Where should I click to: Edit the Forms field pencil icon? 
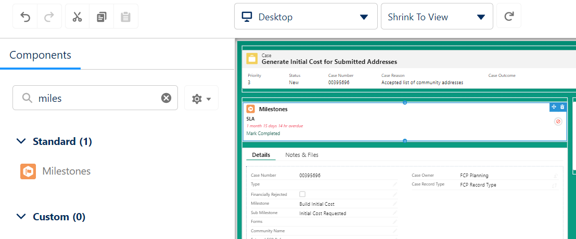pos(395,222)
